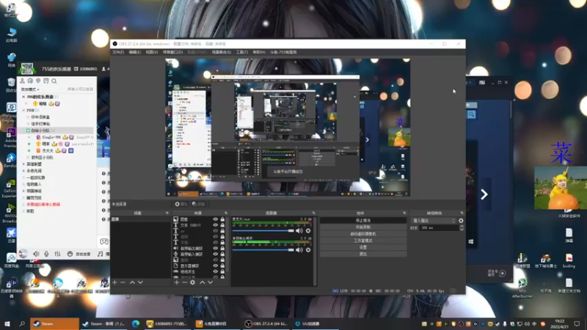
Task: Click the 启动虚拟摄像机 button
Action: [x=363, y=234]
